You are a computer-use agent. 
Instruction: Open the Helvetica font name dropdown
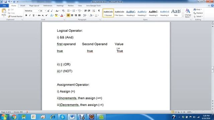tap(38, 11)
